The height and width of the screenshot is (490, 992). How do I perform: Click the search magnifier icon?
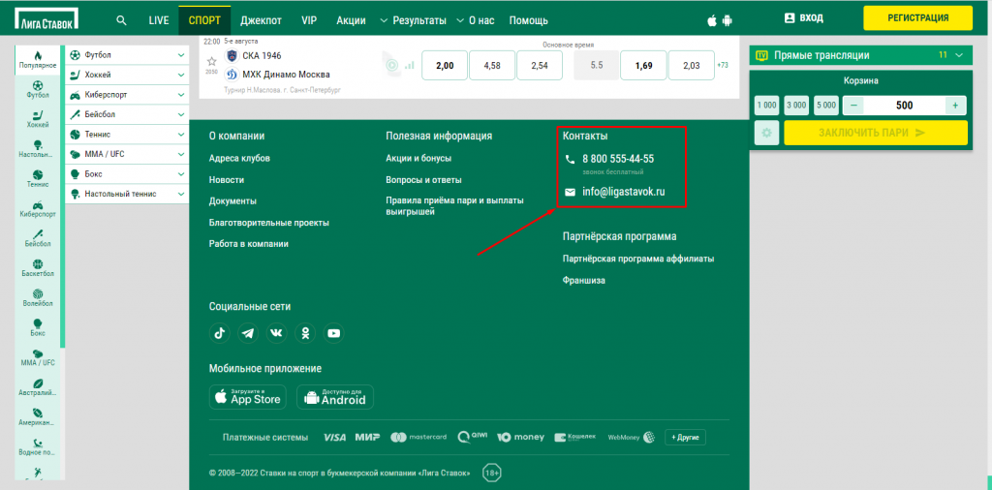[x=121, y=19]
